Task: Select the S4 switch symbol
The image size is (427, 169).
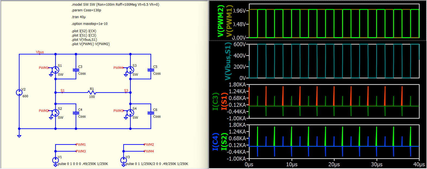Action: tap(130, 113)
